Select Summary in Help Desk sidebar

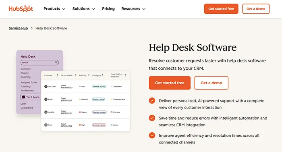[25, 69]
